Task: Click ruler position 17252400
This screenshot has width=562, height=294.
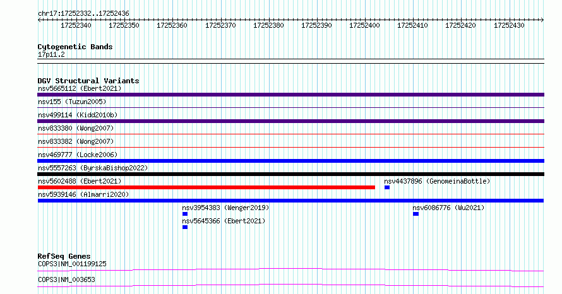Action: pyautogui.click(x=364, y=25)
